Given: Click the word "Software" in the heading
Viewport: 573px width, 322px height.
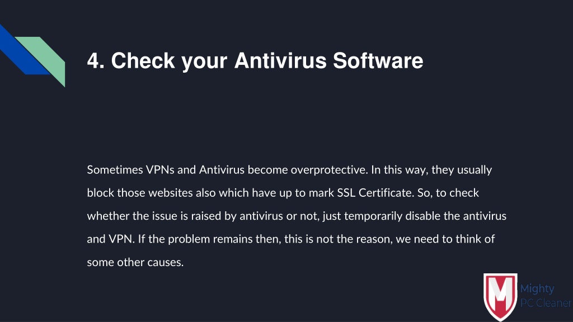Looking at the screenshot, I should pyautogui.click(x=378, y=60).
